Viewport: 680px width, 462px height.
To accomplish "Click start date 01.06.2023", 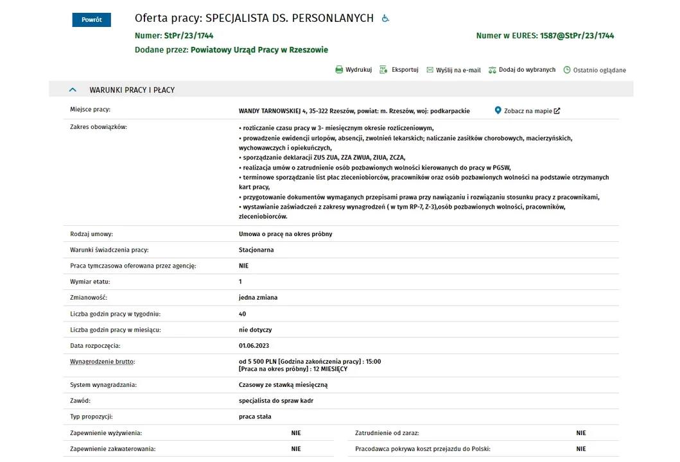I will [254, 345].
